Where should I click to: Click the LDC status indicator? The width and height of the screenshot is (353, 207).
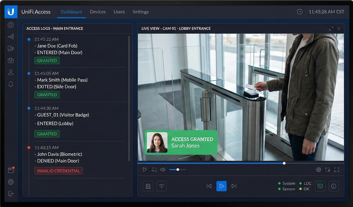[305, 183]
